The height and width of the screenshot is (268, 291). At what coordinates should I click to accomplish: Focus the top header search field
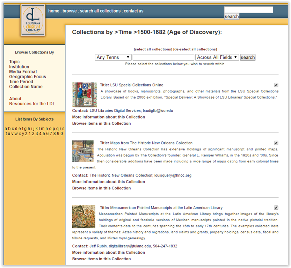[x=248, y=10]
